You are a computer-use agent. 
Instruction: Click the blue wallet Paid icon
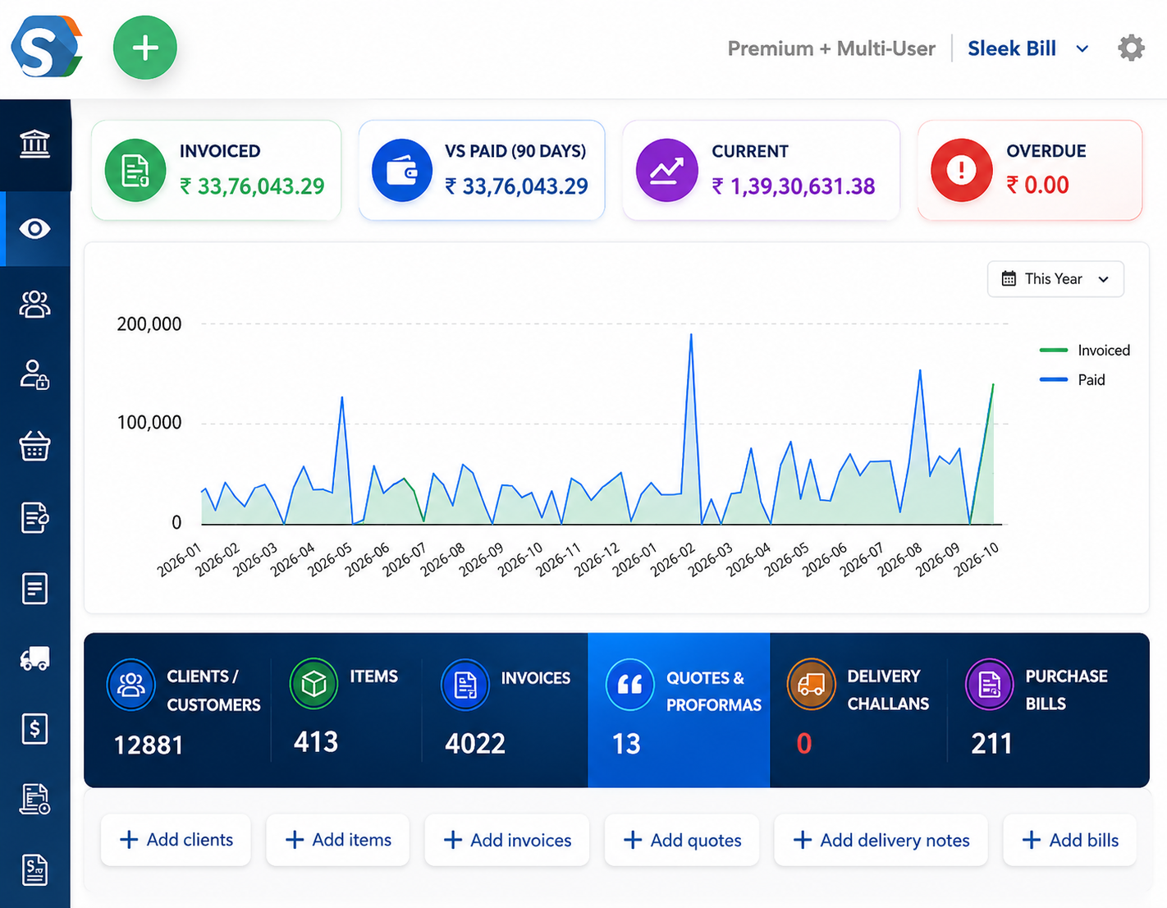(402, 171)
